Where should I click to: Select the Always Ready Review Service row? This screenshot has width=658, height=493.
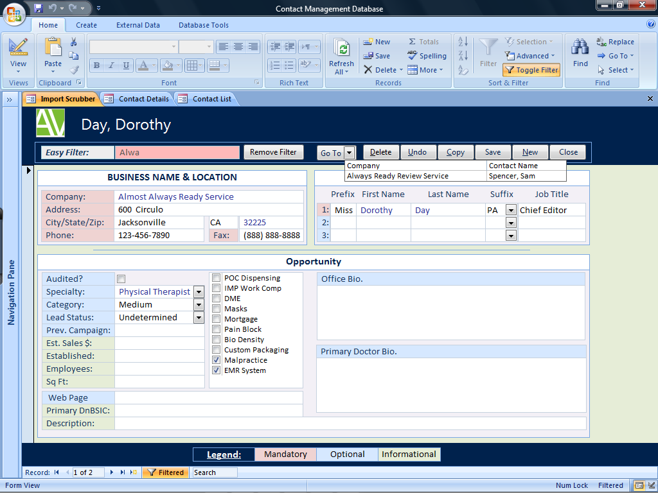click(x=456, y=176)
